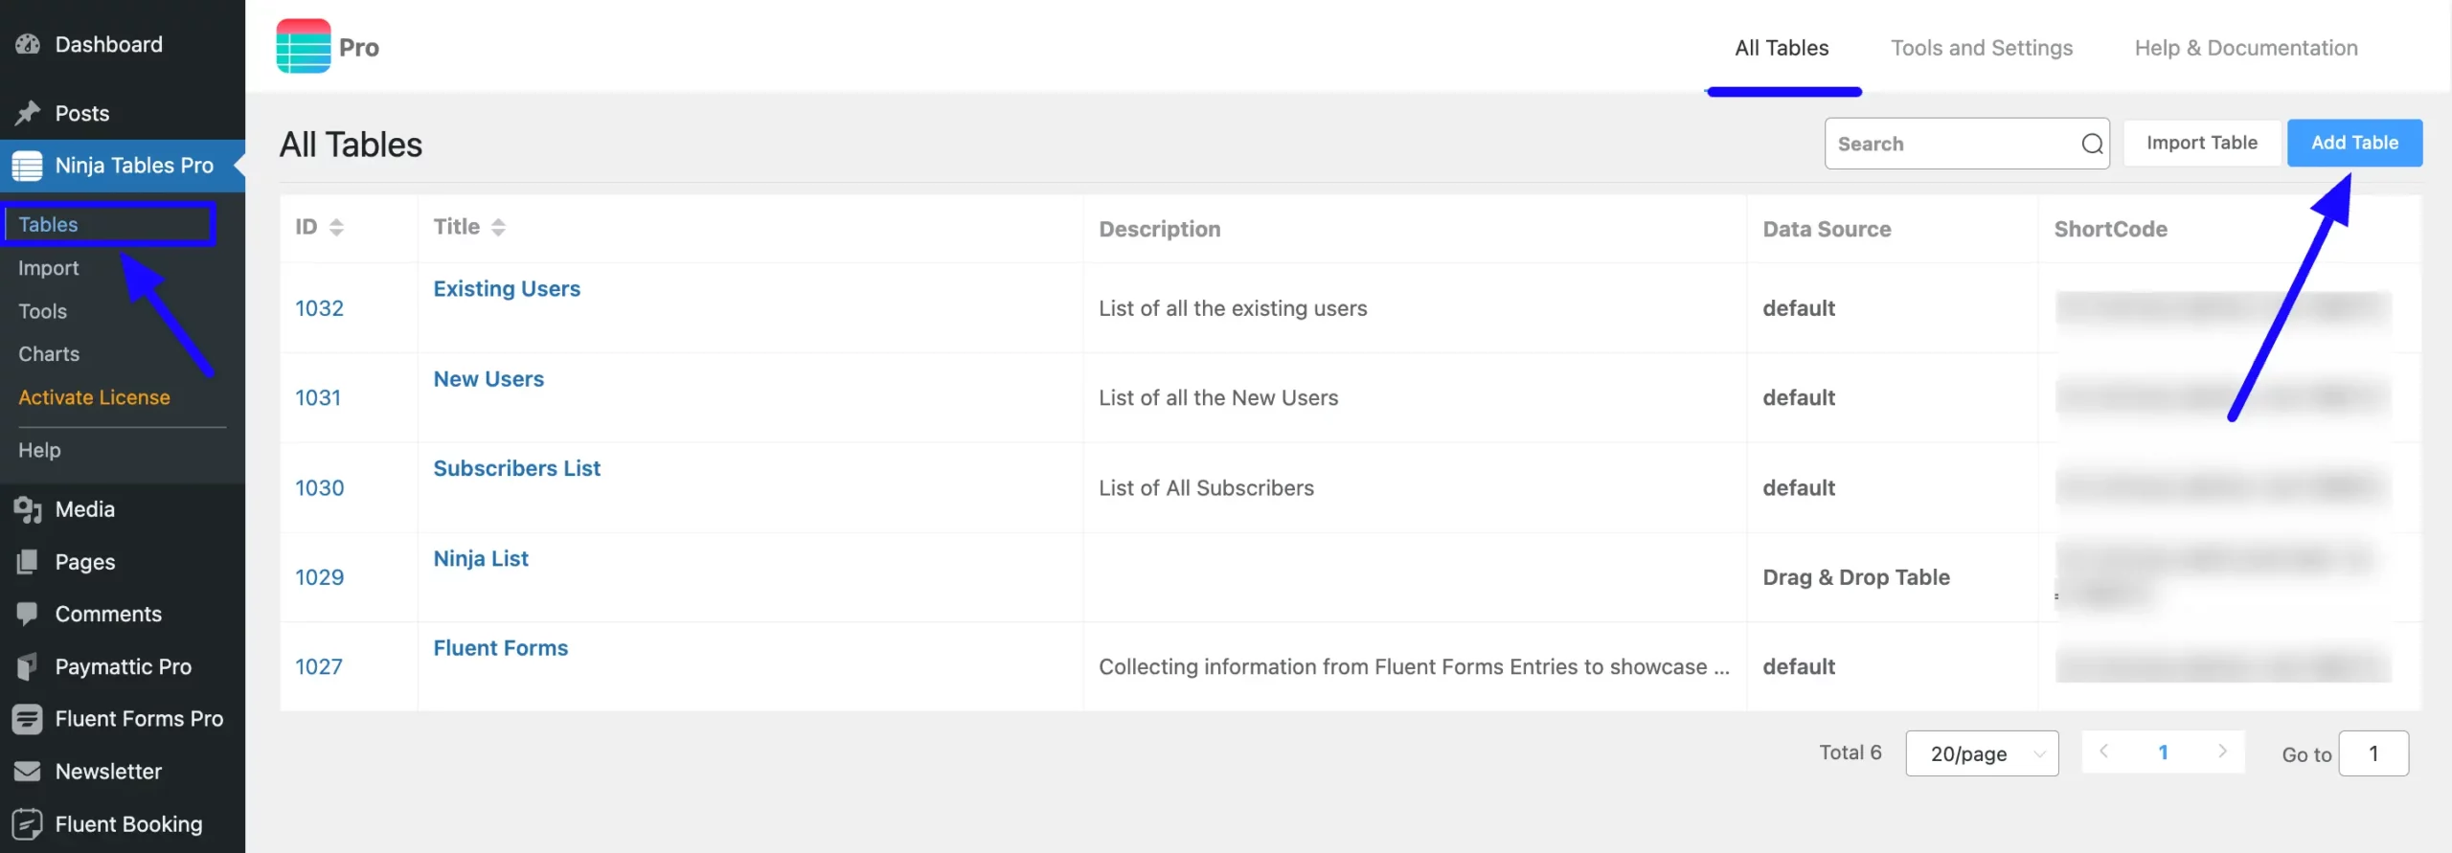The image size is (2452, 853).
Task: Click the Go to page input
Action: (x=2373, y=753)
